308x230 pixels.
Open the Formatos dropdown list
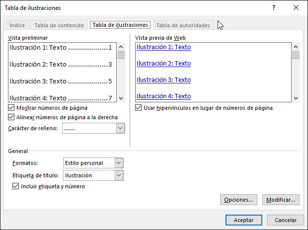click(118, 163)
